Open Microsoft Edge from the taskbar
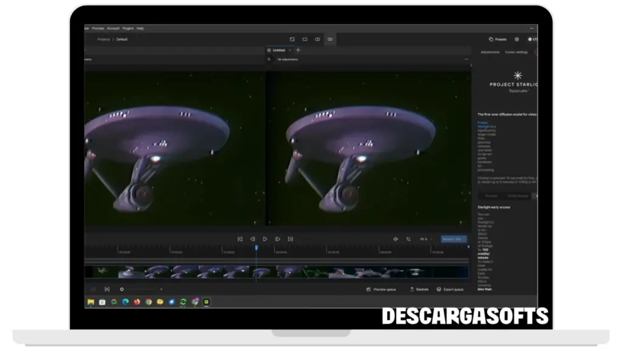This screenshot has width=622, height=350. pyautogui.click(x=125, y=302)
